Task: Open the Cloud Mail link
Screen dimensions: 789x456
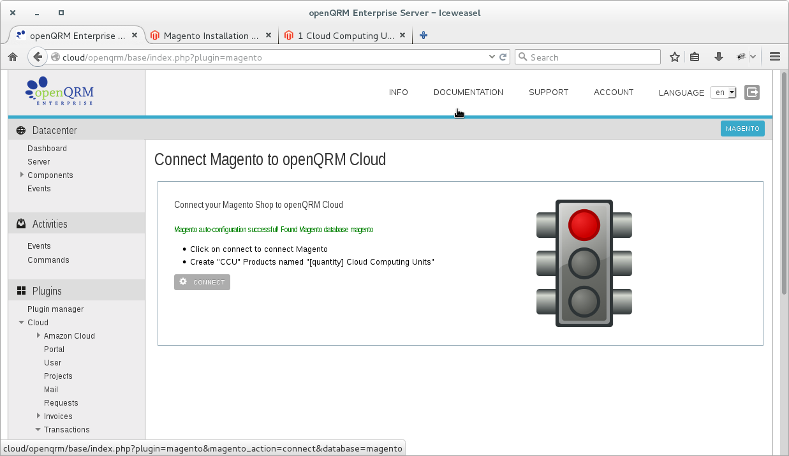Action: [51, 390]
